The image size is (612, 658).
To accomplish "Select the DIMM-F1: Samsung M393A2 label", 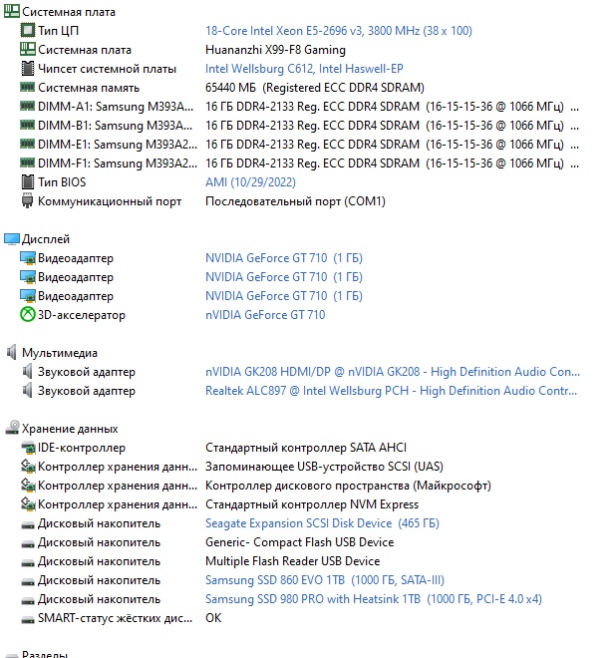I will 118,164.
